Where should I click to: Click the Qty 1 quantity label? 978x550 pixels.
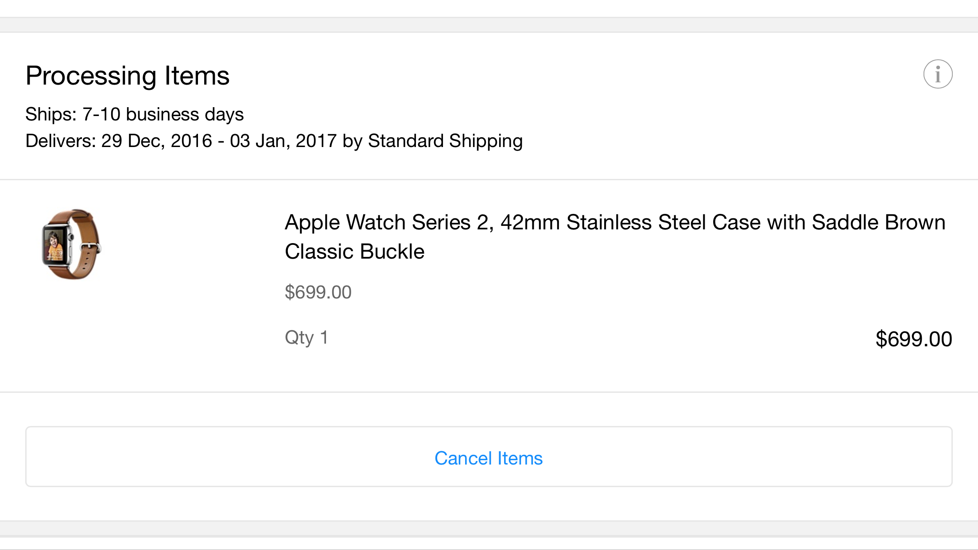pos(307,337)
